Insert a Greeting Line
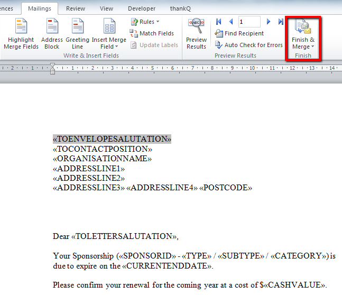 pyautogui.click(x=78, y=26)
